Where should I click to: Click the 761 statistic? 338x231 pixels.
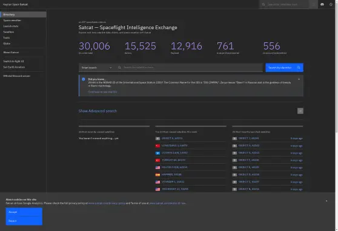tap(225, 46)
